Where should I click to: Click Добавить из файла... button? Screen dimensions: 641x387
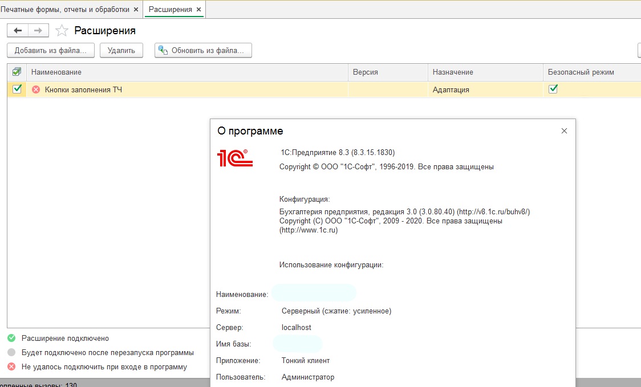click(x=51, y=50)
